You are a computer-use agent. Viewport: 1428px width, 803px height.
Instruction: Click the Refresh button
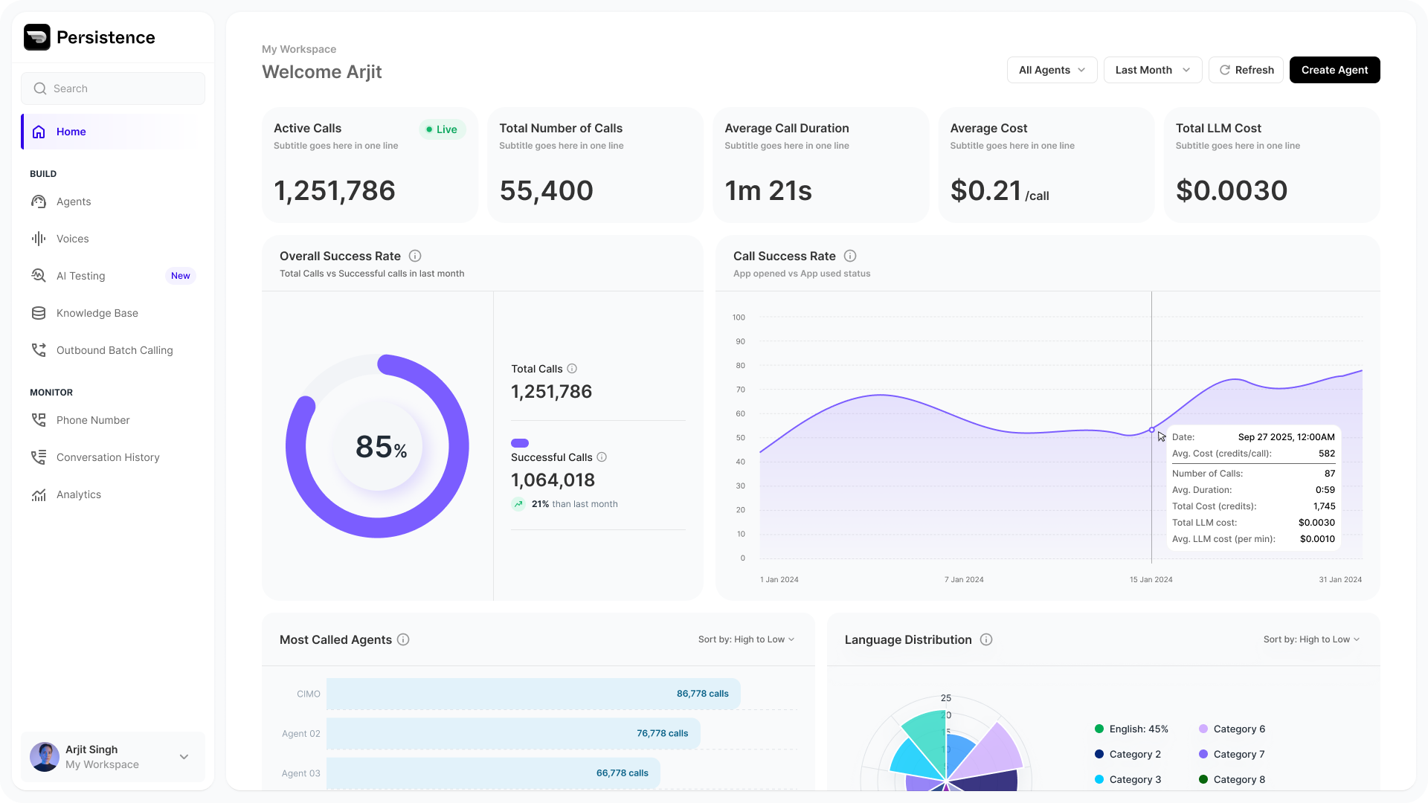[1246, 70]
